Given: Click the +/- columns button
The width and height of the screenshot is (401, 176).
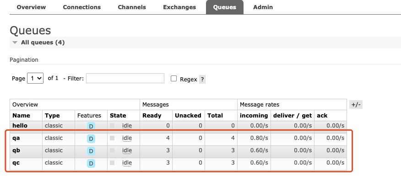Looking at the screenshot, I should (x=356, y=105).
